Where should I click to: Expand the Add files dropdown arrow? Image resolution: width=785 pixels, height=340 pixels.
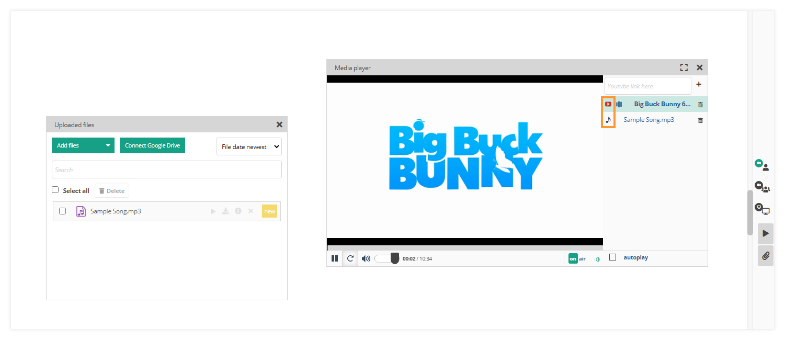click(108, 145)
